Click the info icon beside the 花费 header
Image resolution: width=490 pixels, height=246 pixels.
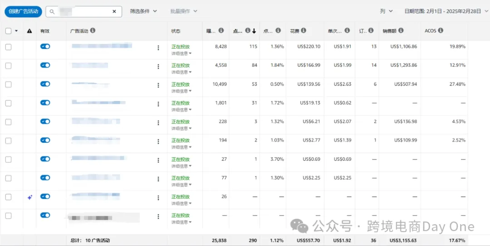304,31
